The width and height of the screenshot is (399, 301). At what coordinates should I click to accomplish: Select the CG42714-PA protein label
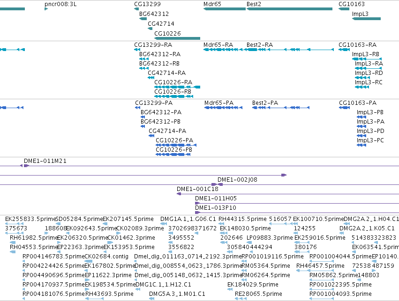[167, 132]
